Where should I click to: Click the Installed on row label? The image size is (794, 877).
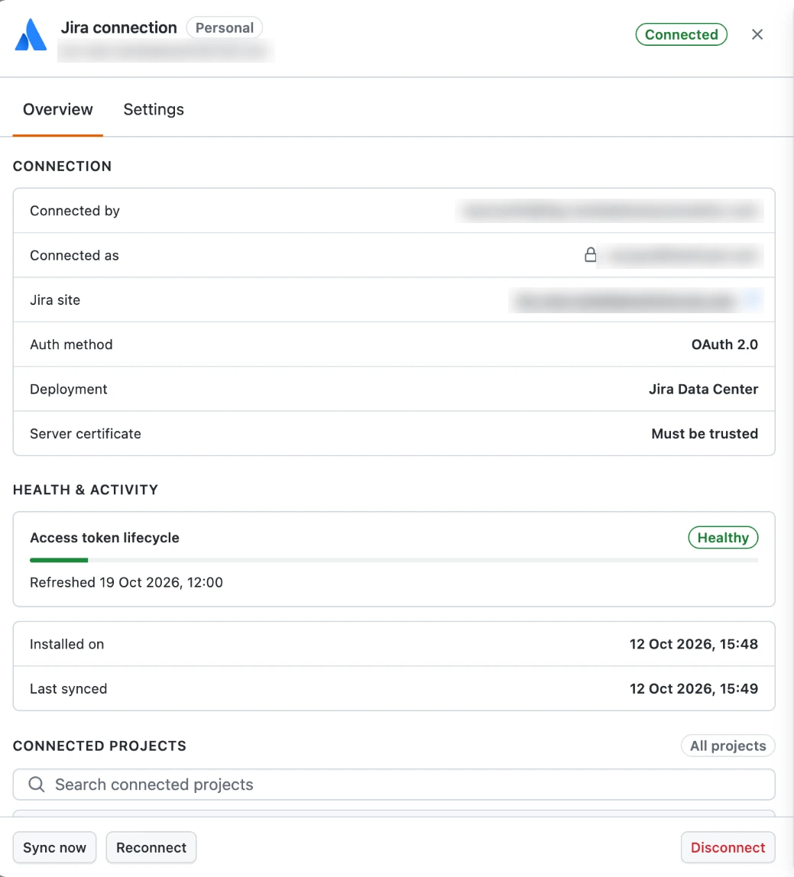tap(66, 644)
